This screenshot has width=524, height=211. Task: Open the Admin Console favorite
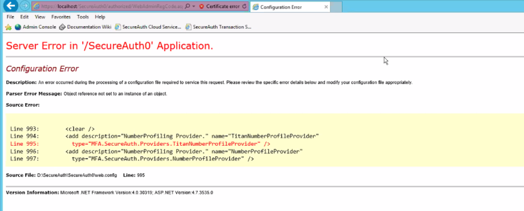[35, 27]
